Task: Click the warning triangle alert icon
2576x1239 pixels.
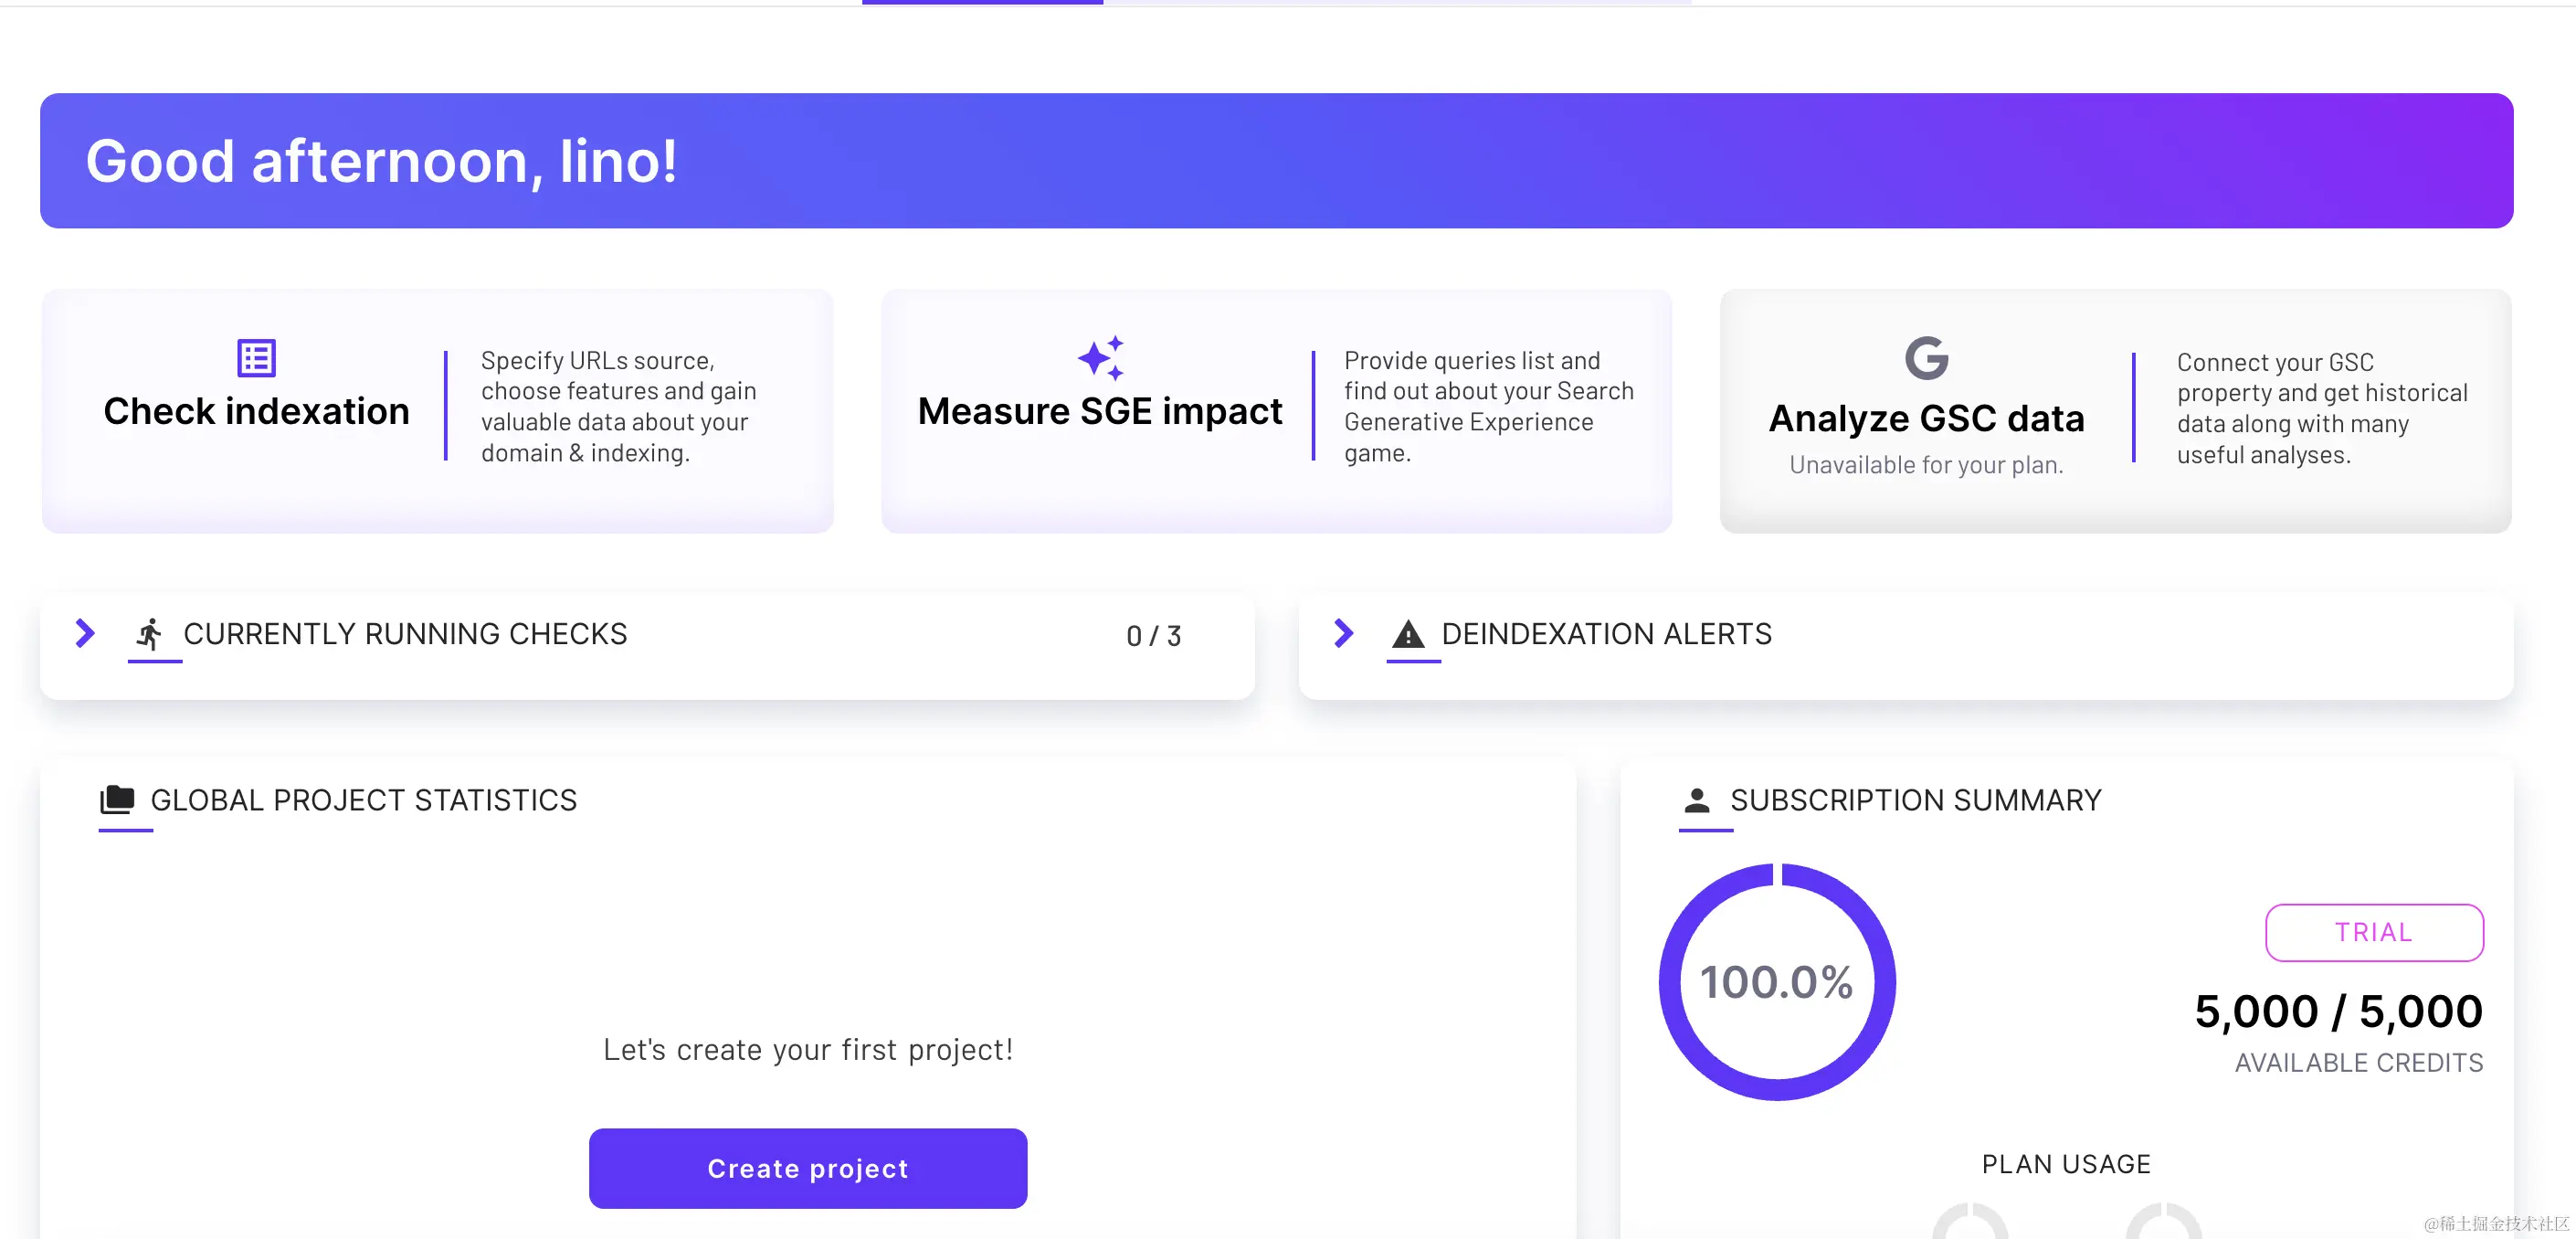Action: tap(1408, 634)
